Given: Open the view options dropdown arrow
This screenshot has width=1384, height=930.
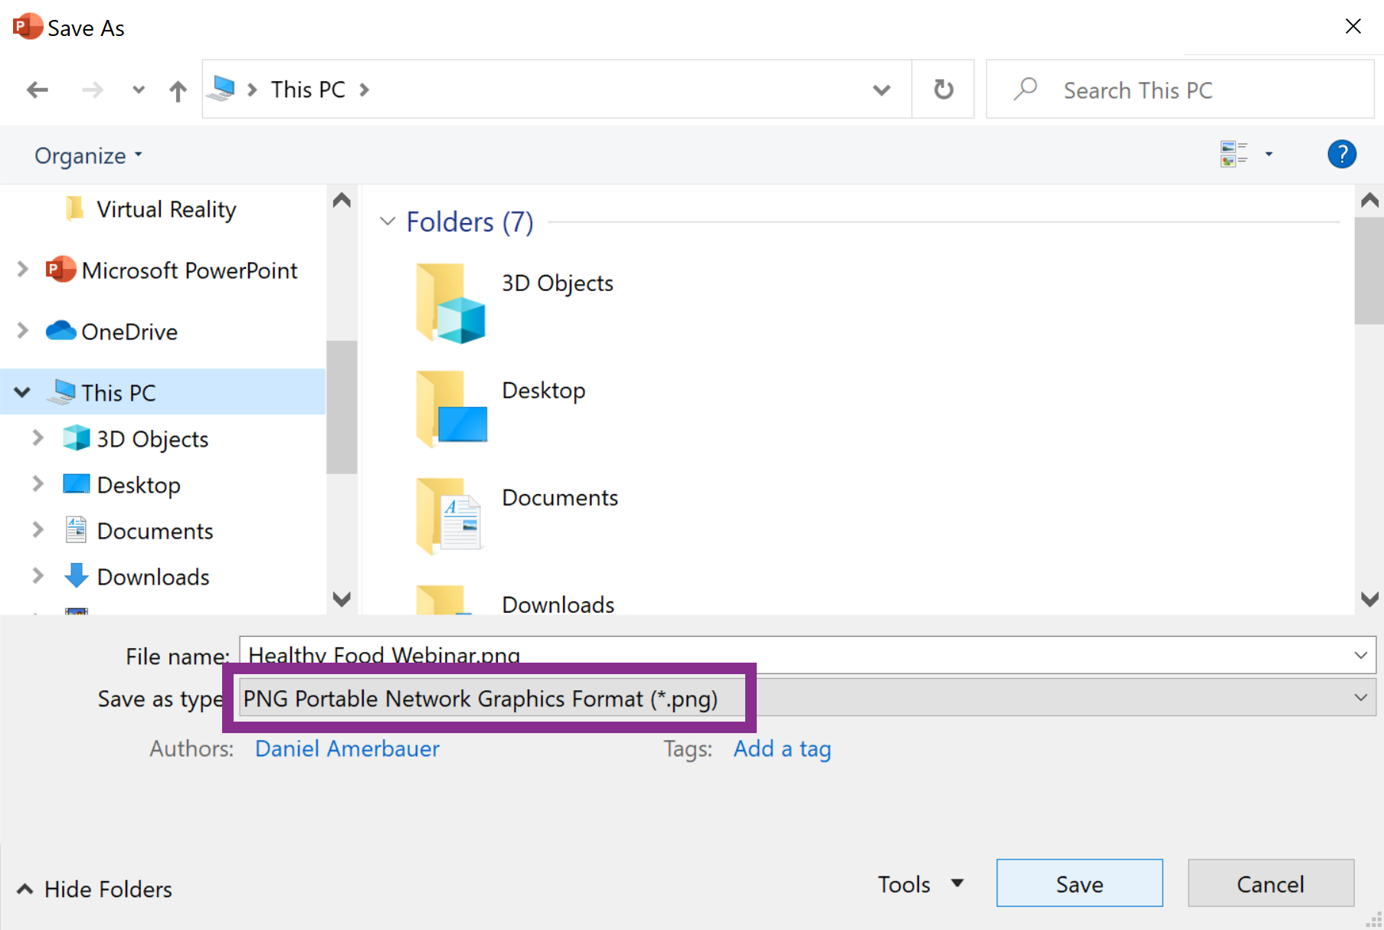Looking at the screenshot, I should pyautogui.click(x=1269, y=154).
